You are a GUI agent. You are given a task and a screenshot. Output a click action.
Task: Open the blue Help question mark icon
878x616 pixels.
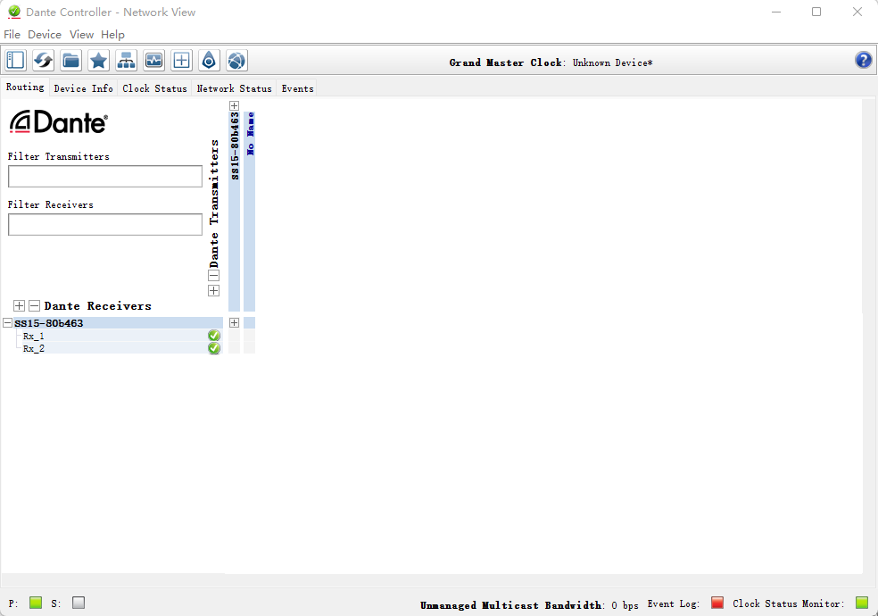click(864, 60)
